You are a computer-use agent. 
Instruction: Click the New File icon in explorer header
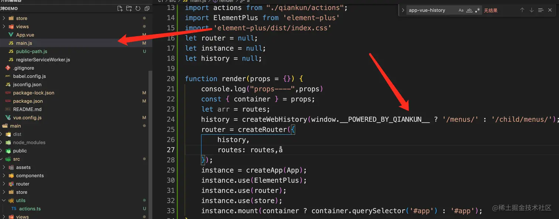[120, 8]
